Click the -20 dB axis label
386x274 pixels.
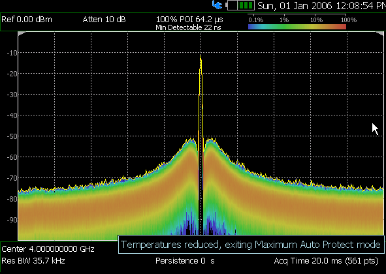click(12, 74)
